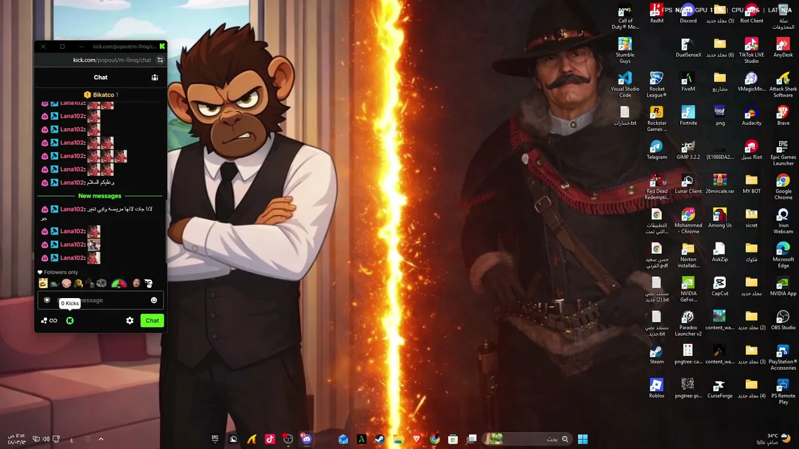Launch OBS Studio desktop shortcut
This screenshot has height=449, width=799.
click(783, 321)
